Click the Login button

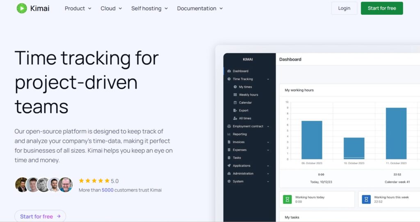(344, 8)
